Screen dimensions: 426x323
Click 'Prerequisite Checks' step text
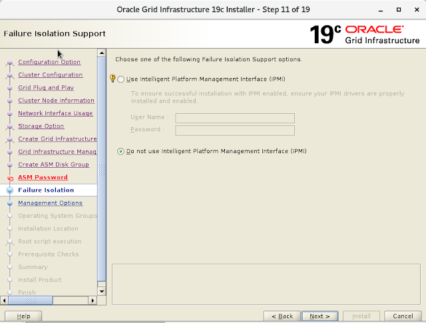click(x=49, y=254)
